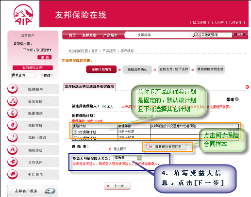Screen dimensions: 251x197
Task: Open 我的保险合同 in user panel
Action: tap(33, 67)
